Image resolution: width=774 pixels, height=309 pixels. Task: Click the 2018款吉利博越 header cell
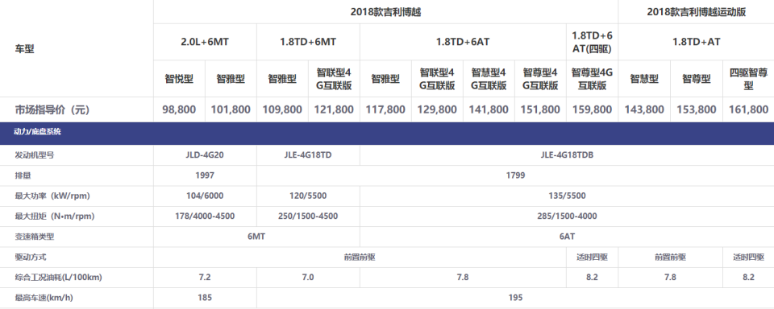point(385,12)
